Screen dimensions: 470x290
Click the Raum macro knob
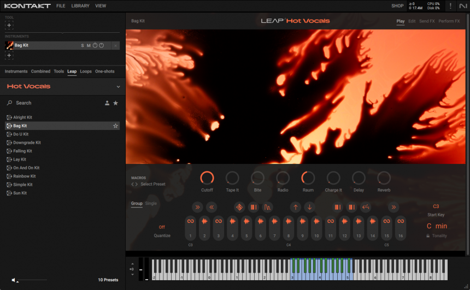308,178
